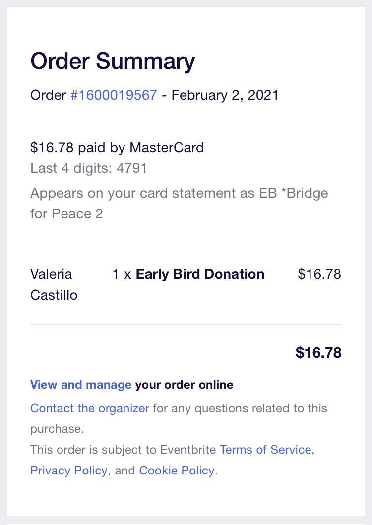Open order #1600019567 link

[x=114, y=95]
